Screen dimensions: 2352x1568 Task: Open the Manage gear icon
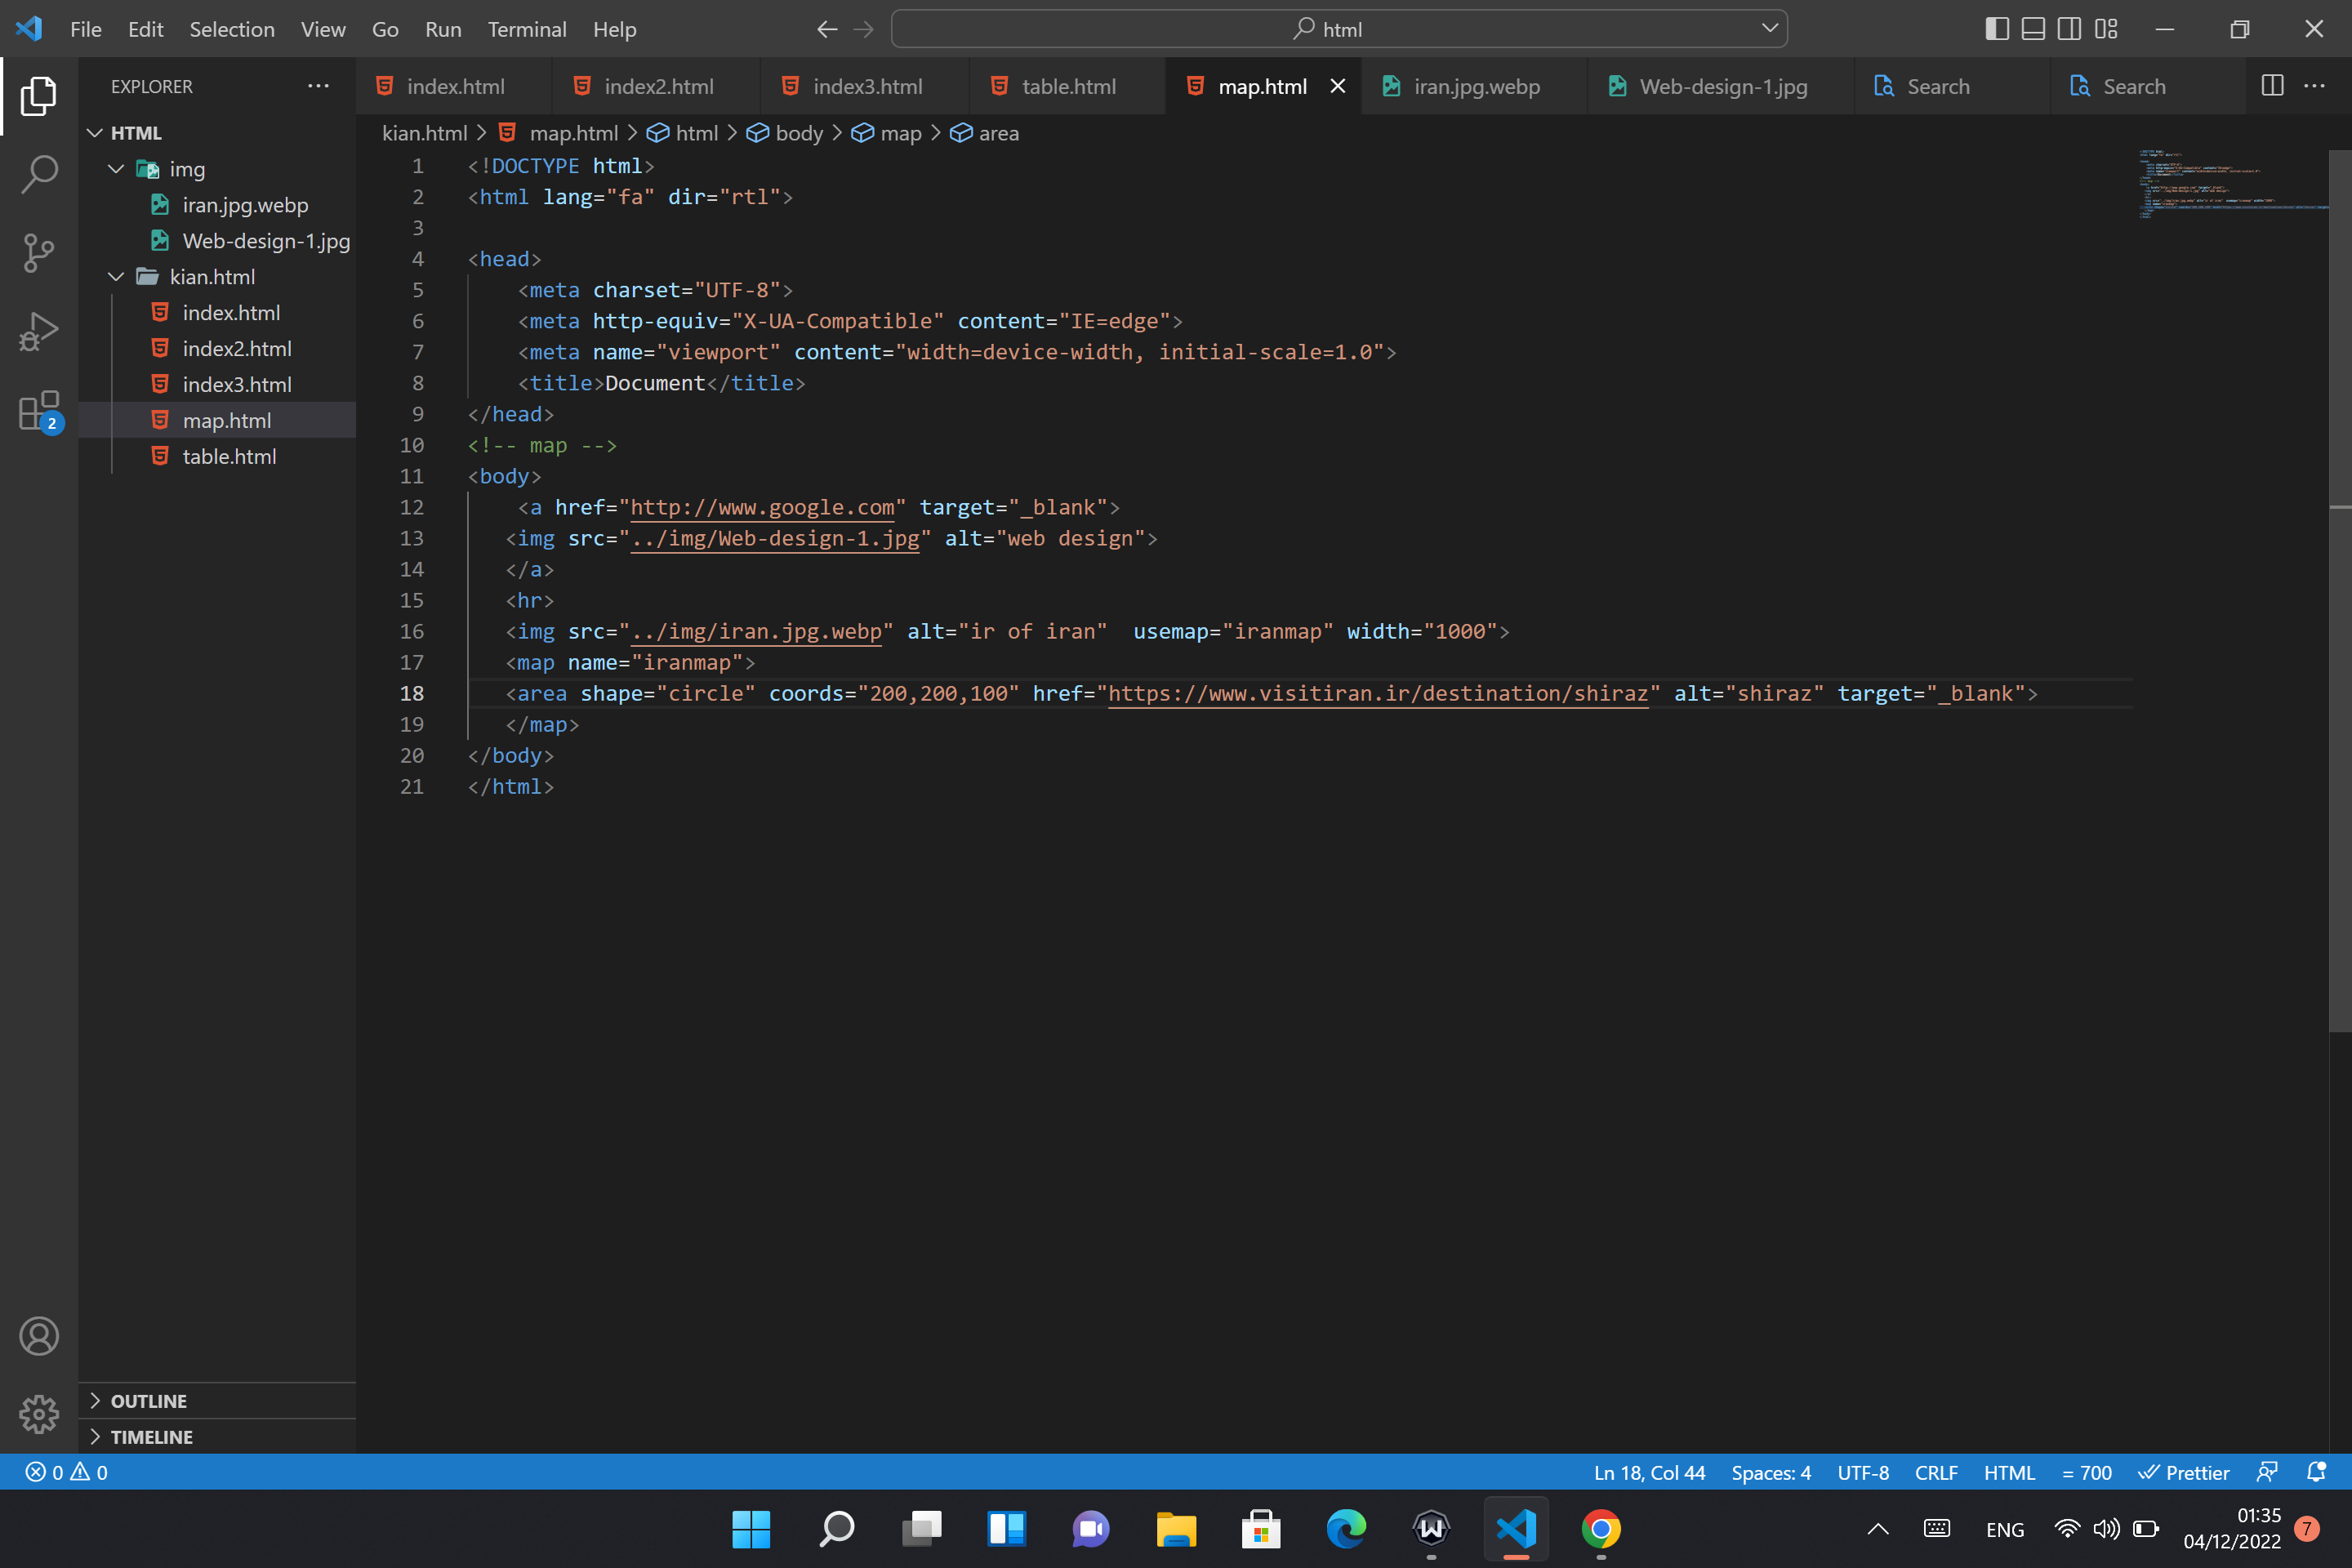click(x=39, y=1414)
